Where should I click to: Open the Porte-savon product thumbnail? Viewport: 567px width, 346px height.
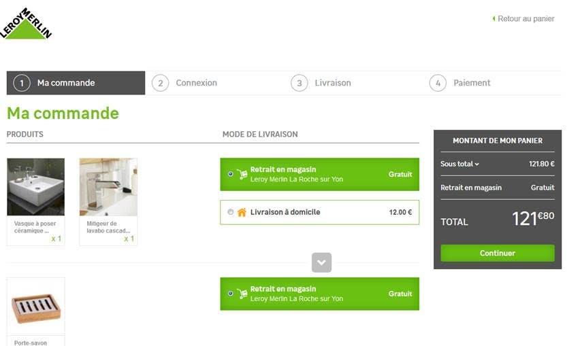(x=36, y=307)
